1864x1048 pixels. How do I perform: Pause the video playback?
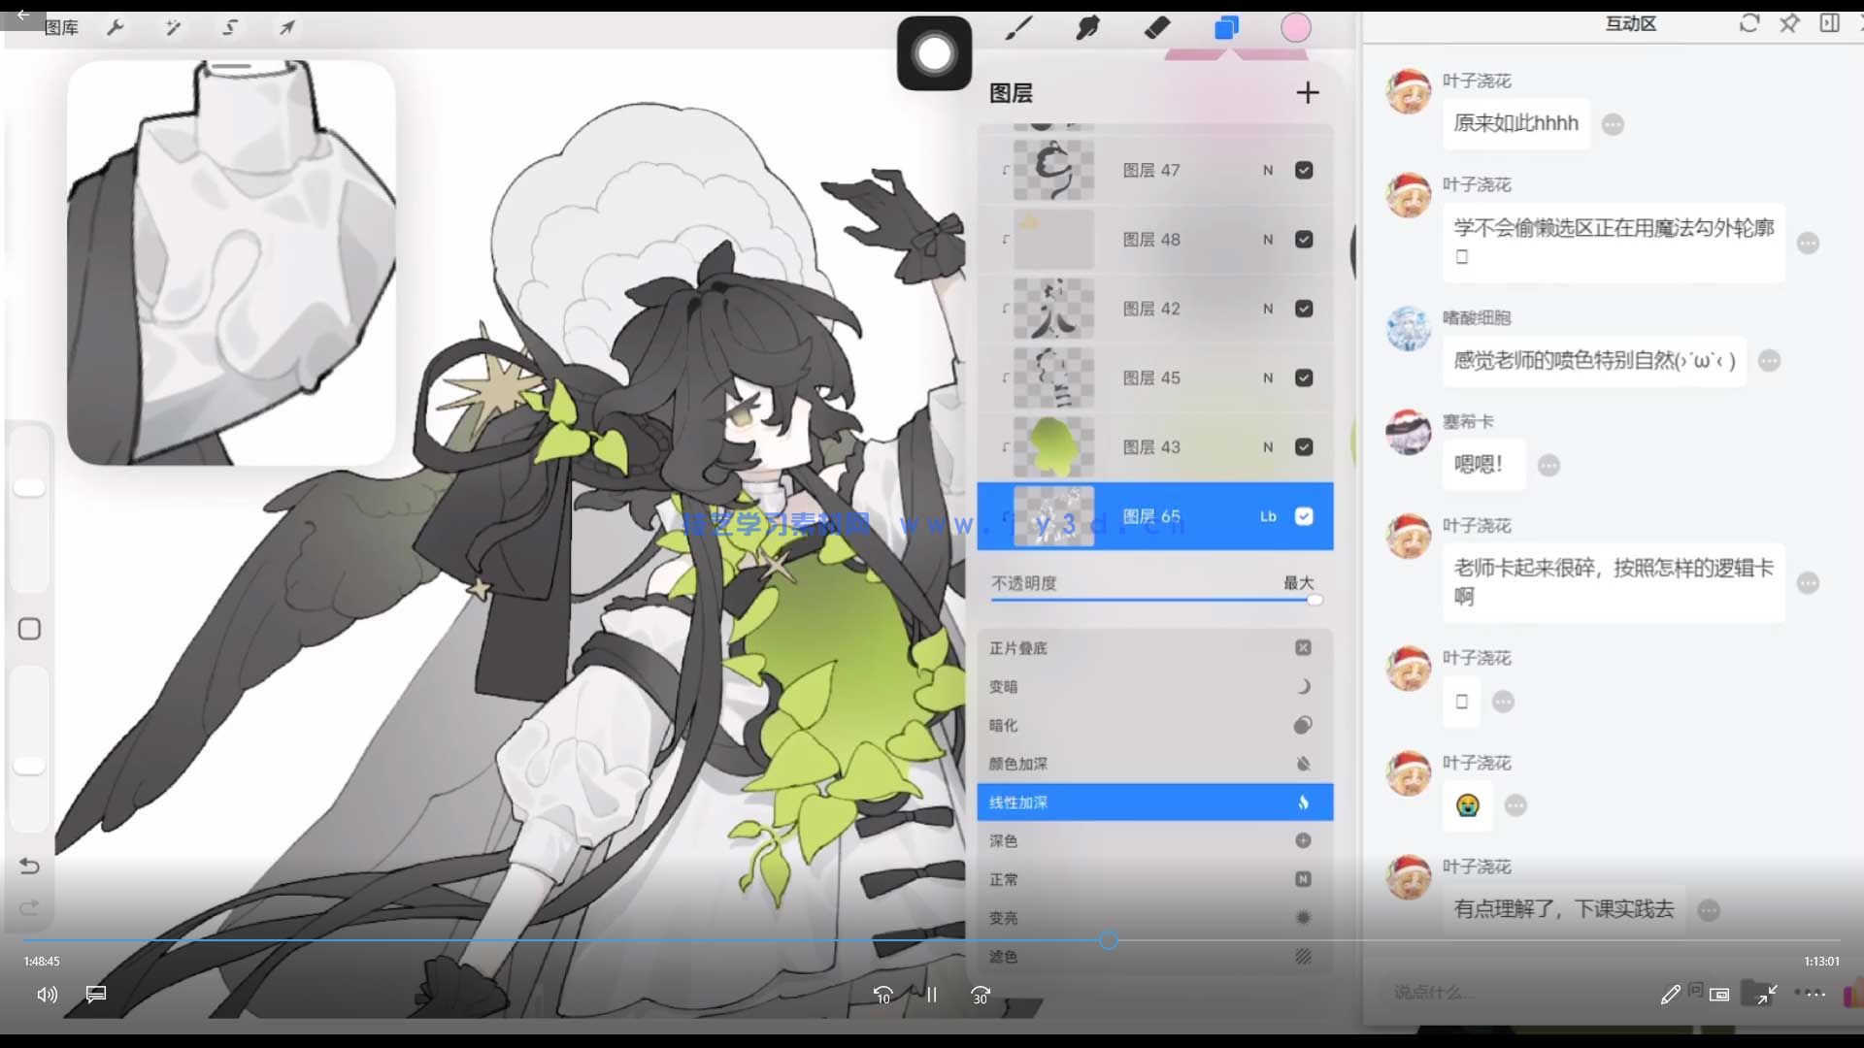click(x=932, y=995)
